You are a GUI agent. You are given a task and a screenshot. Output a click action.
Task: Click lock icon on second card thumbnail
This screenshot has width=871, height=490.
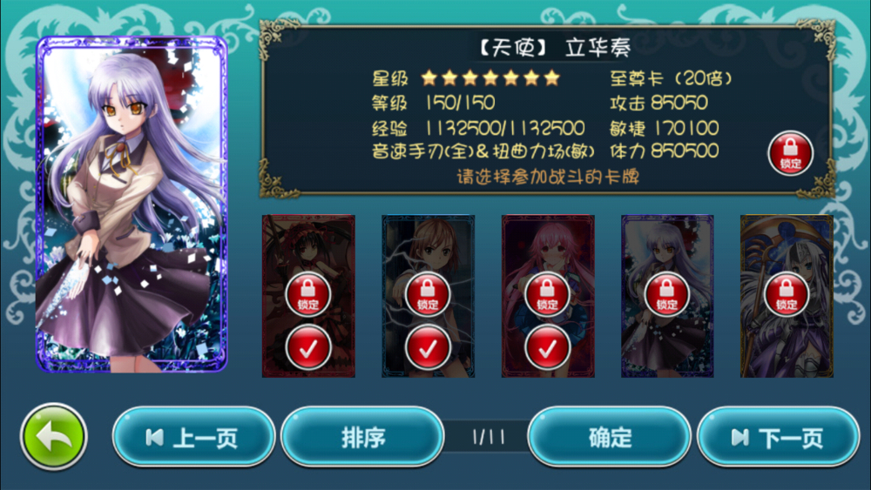[428, 295]
